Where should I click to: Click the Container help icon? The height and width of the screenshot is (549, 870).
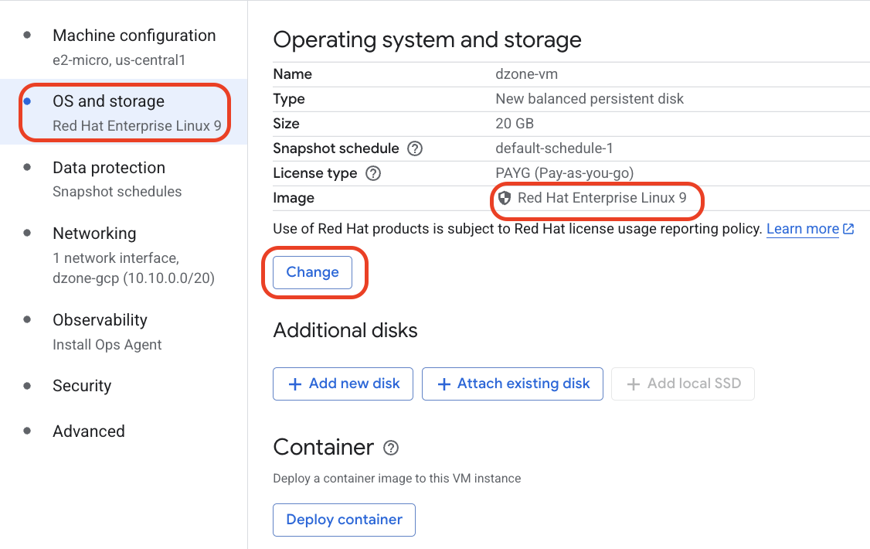coord(391,448)
